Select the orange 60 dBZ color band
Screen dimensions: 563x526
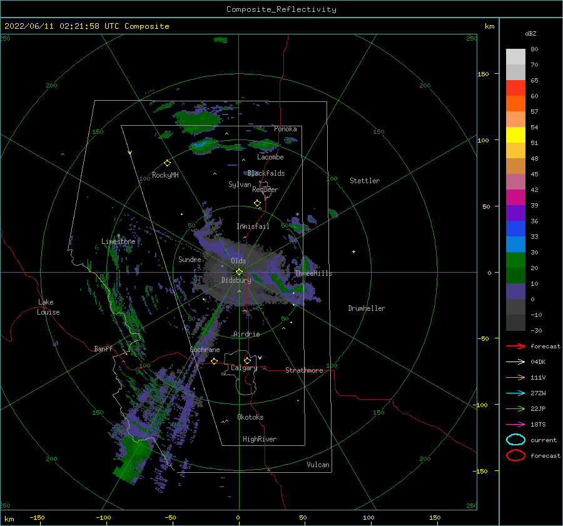[x=515, y=103]
